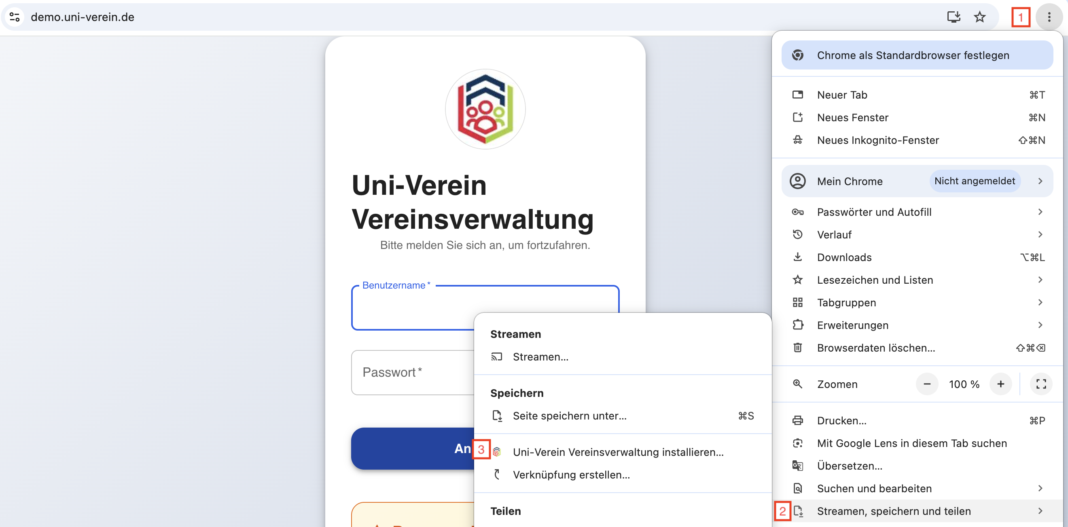Click the Uni-Verein app icon in the install row
The width and height of the screenshot is (1068, 527).
coord(497,452)
